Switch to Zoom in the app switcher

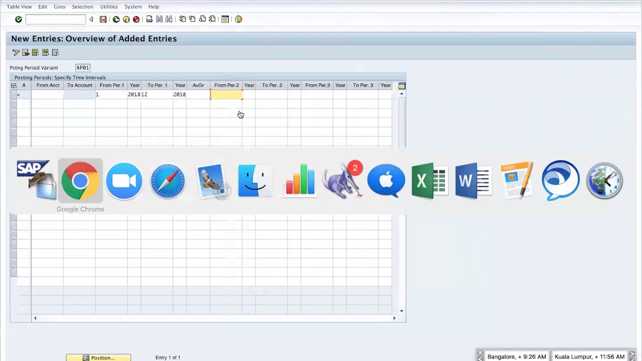point(124,180)
